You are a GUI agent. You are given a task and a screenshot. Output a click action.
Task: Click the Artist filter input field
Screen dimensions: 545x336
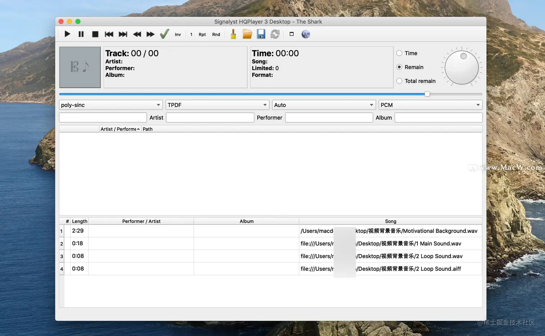[x=210, y=118]
